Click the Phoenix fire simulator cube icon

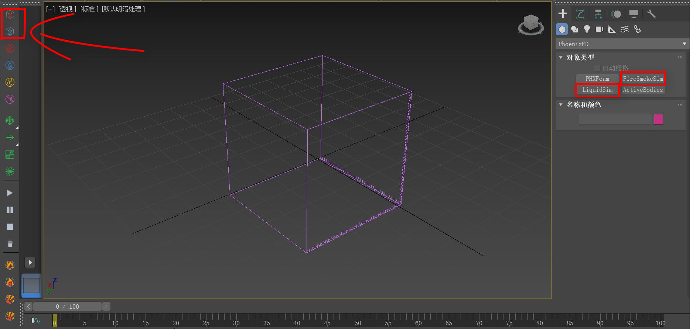tap(10, 14)
